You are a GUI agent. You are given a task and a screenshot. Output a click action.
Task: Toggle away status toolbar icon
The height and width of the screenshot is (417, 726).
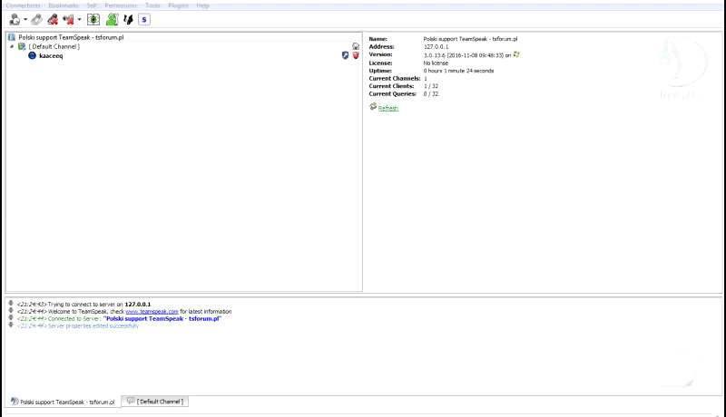[x=15, y=19]
